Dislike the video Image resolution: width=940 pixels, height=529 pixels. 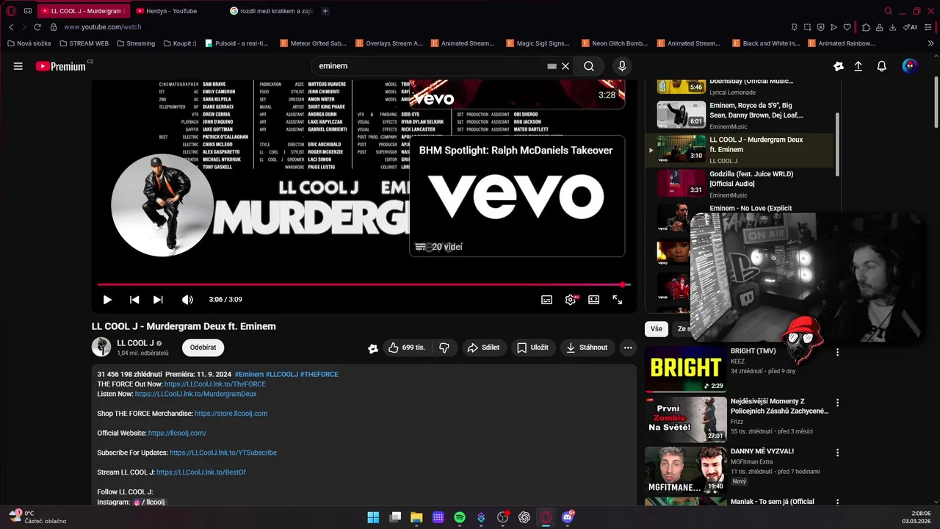point(444,348)
